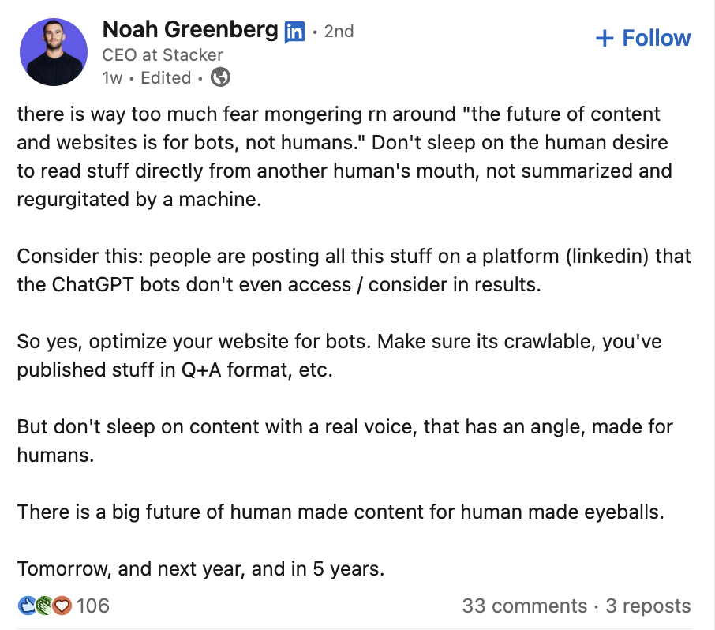Click the line "Tomorrow, and next year, and in 5 years."

203,568
